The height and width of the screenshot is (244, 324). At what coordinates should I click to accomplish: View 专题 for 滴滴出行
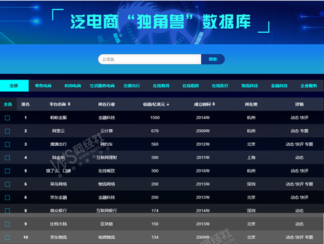tap(309, 144)
